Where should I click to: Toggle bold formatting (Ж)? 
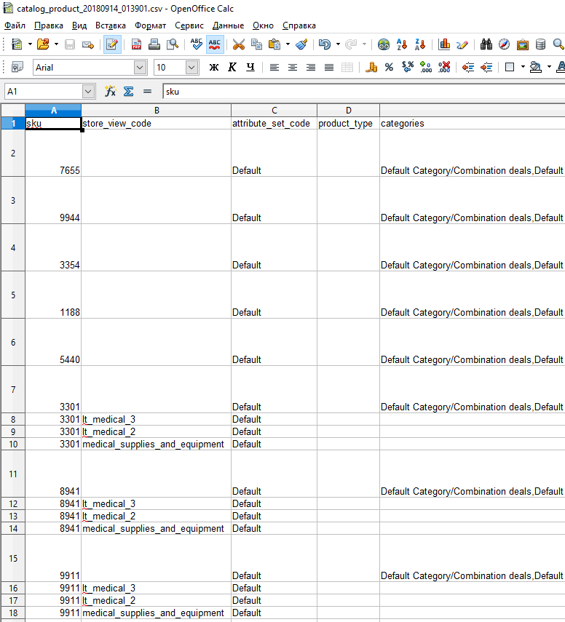click(x=213, y=68)
